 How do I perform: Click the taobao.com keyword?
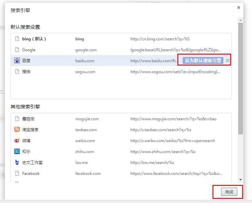click(x=86, y=130)
